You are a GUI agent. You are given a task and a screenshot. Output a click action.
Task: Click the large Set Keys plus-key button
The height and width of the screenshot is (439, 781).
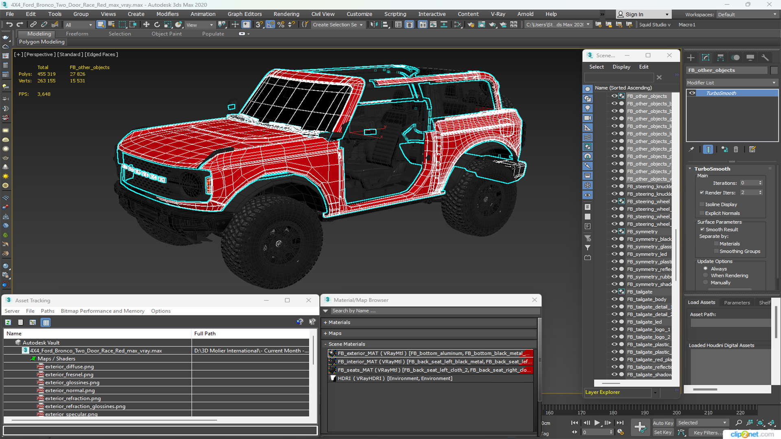click(x=640, y=427)
